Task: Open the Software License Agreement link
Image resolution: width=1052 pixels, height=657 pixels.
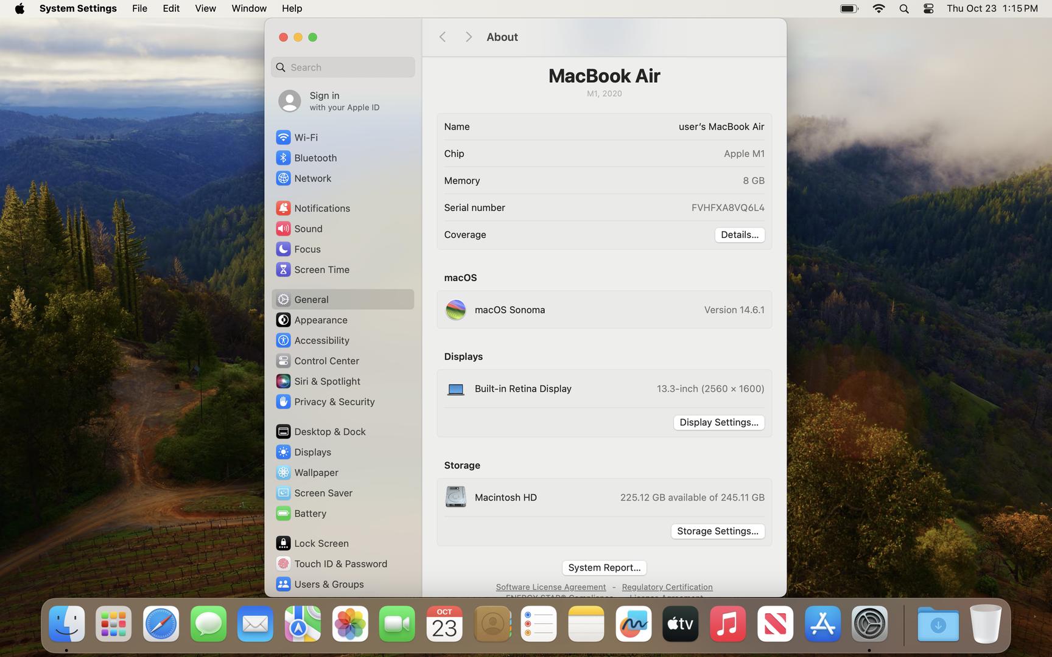Action: (x=550, y=587)
